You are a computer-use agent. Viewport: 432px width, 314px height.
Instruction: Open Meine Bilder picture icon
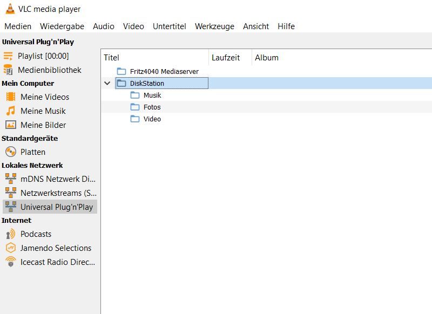pos(11,125)
